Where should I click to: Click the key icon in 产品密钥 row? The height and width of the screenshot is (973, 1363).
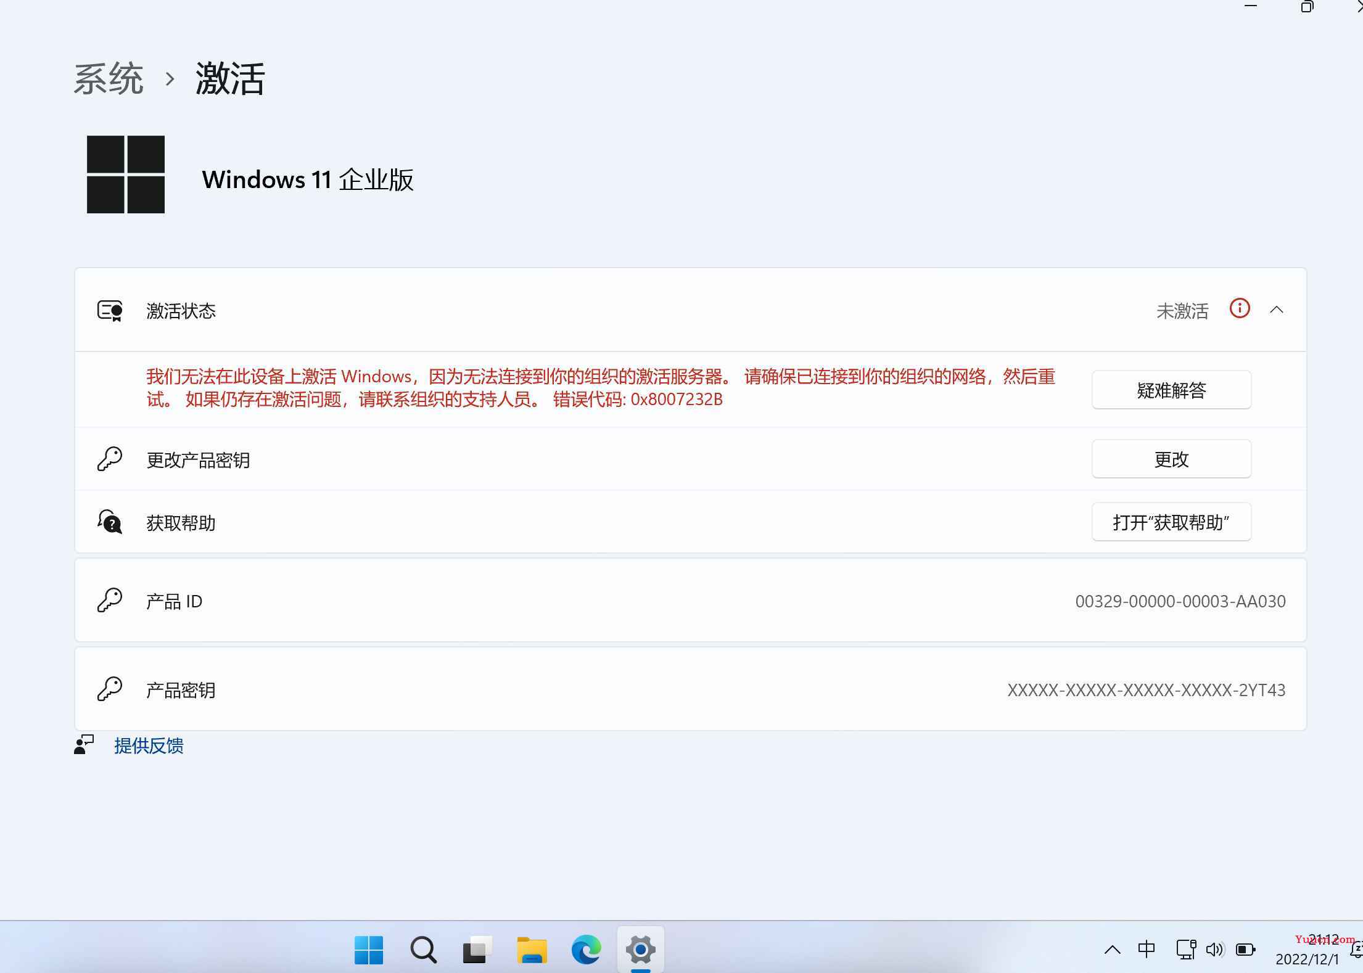pos(110,689)
